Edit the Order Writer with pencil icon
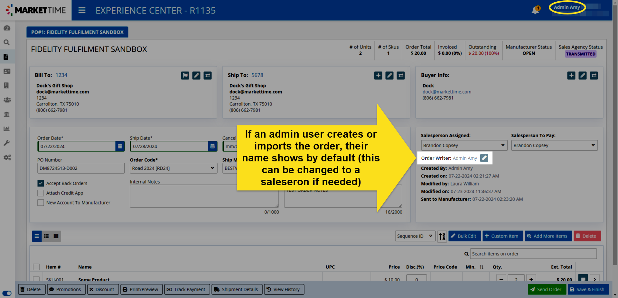 tap(484, 158)
